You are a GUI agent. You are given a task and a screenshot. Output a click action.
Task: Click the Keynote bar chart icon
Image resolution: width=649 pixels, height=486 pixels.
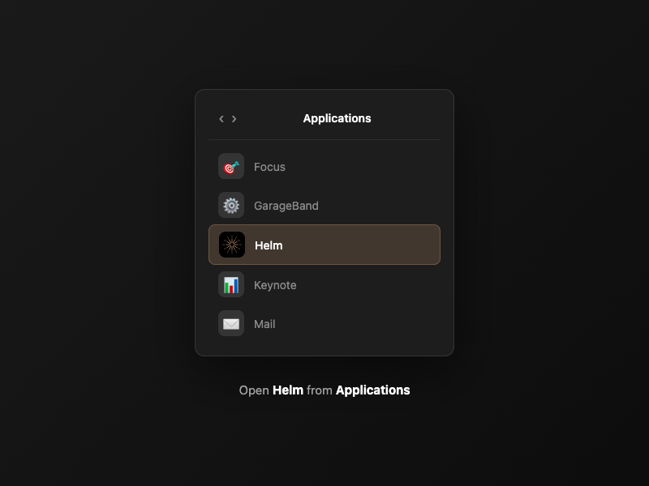[231, 284]
